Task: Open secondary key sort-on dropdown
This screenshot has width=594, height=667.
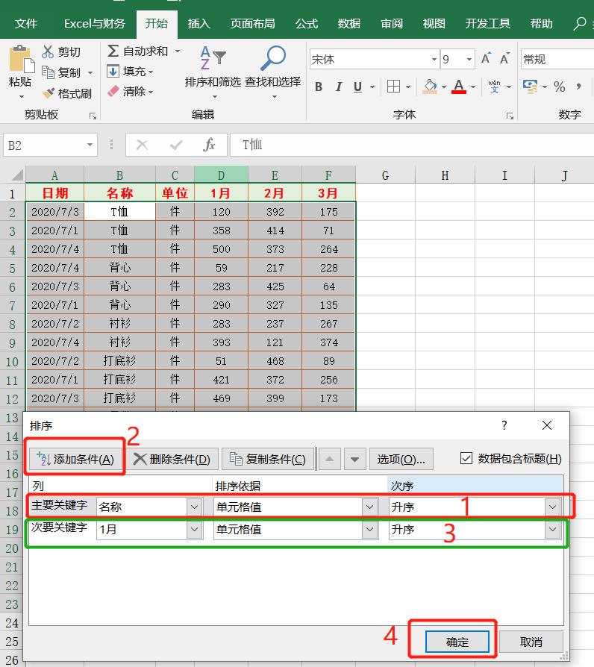Action: coord(370,529)
